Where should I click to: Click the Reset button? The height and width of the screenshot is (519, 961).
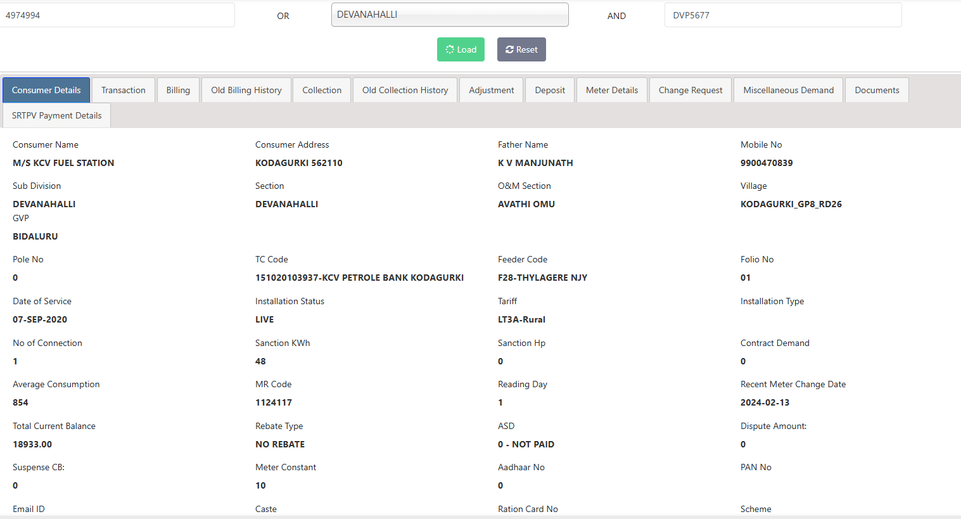521,49
